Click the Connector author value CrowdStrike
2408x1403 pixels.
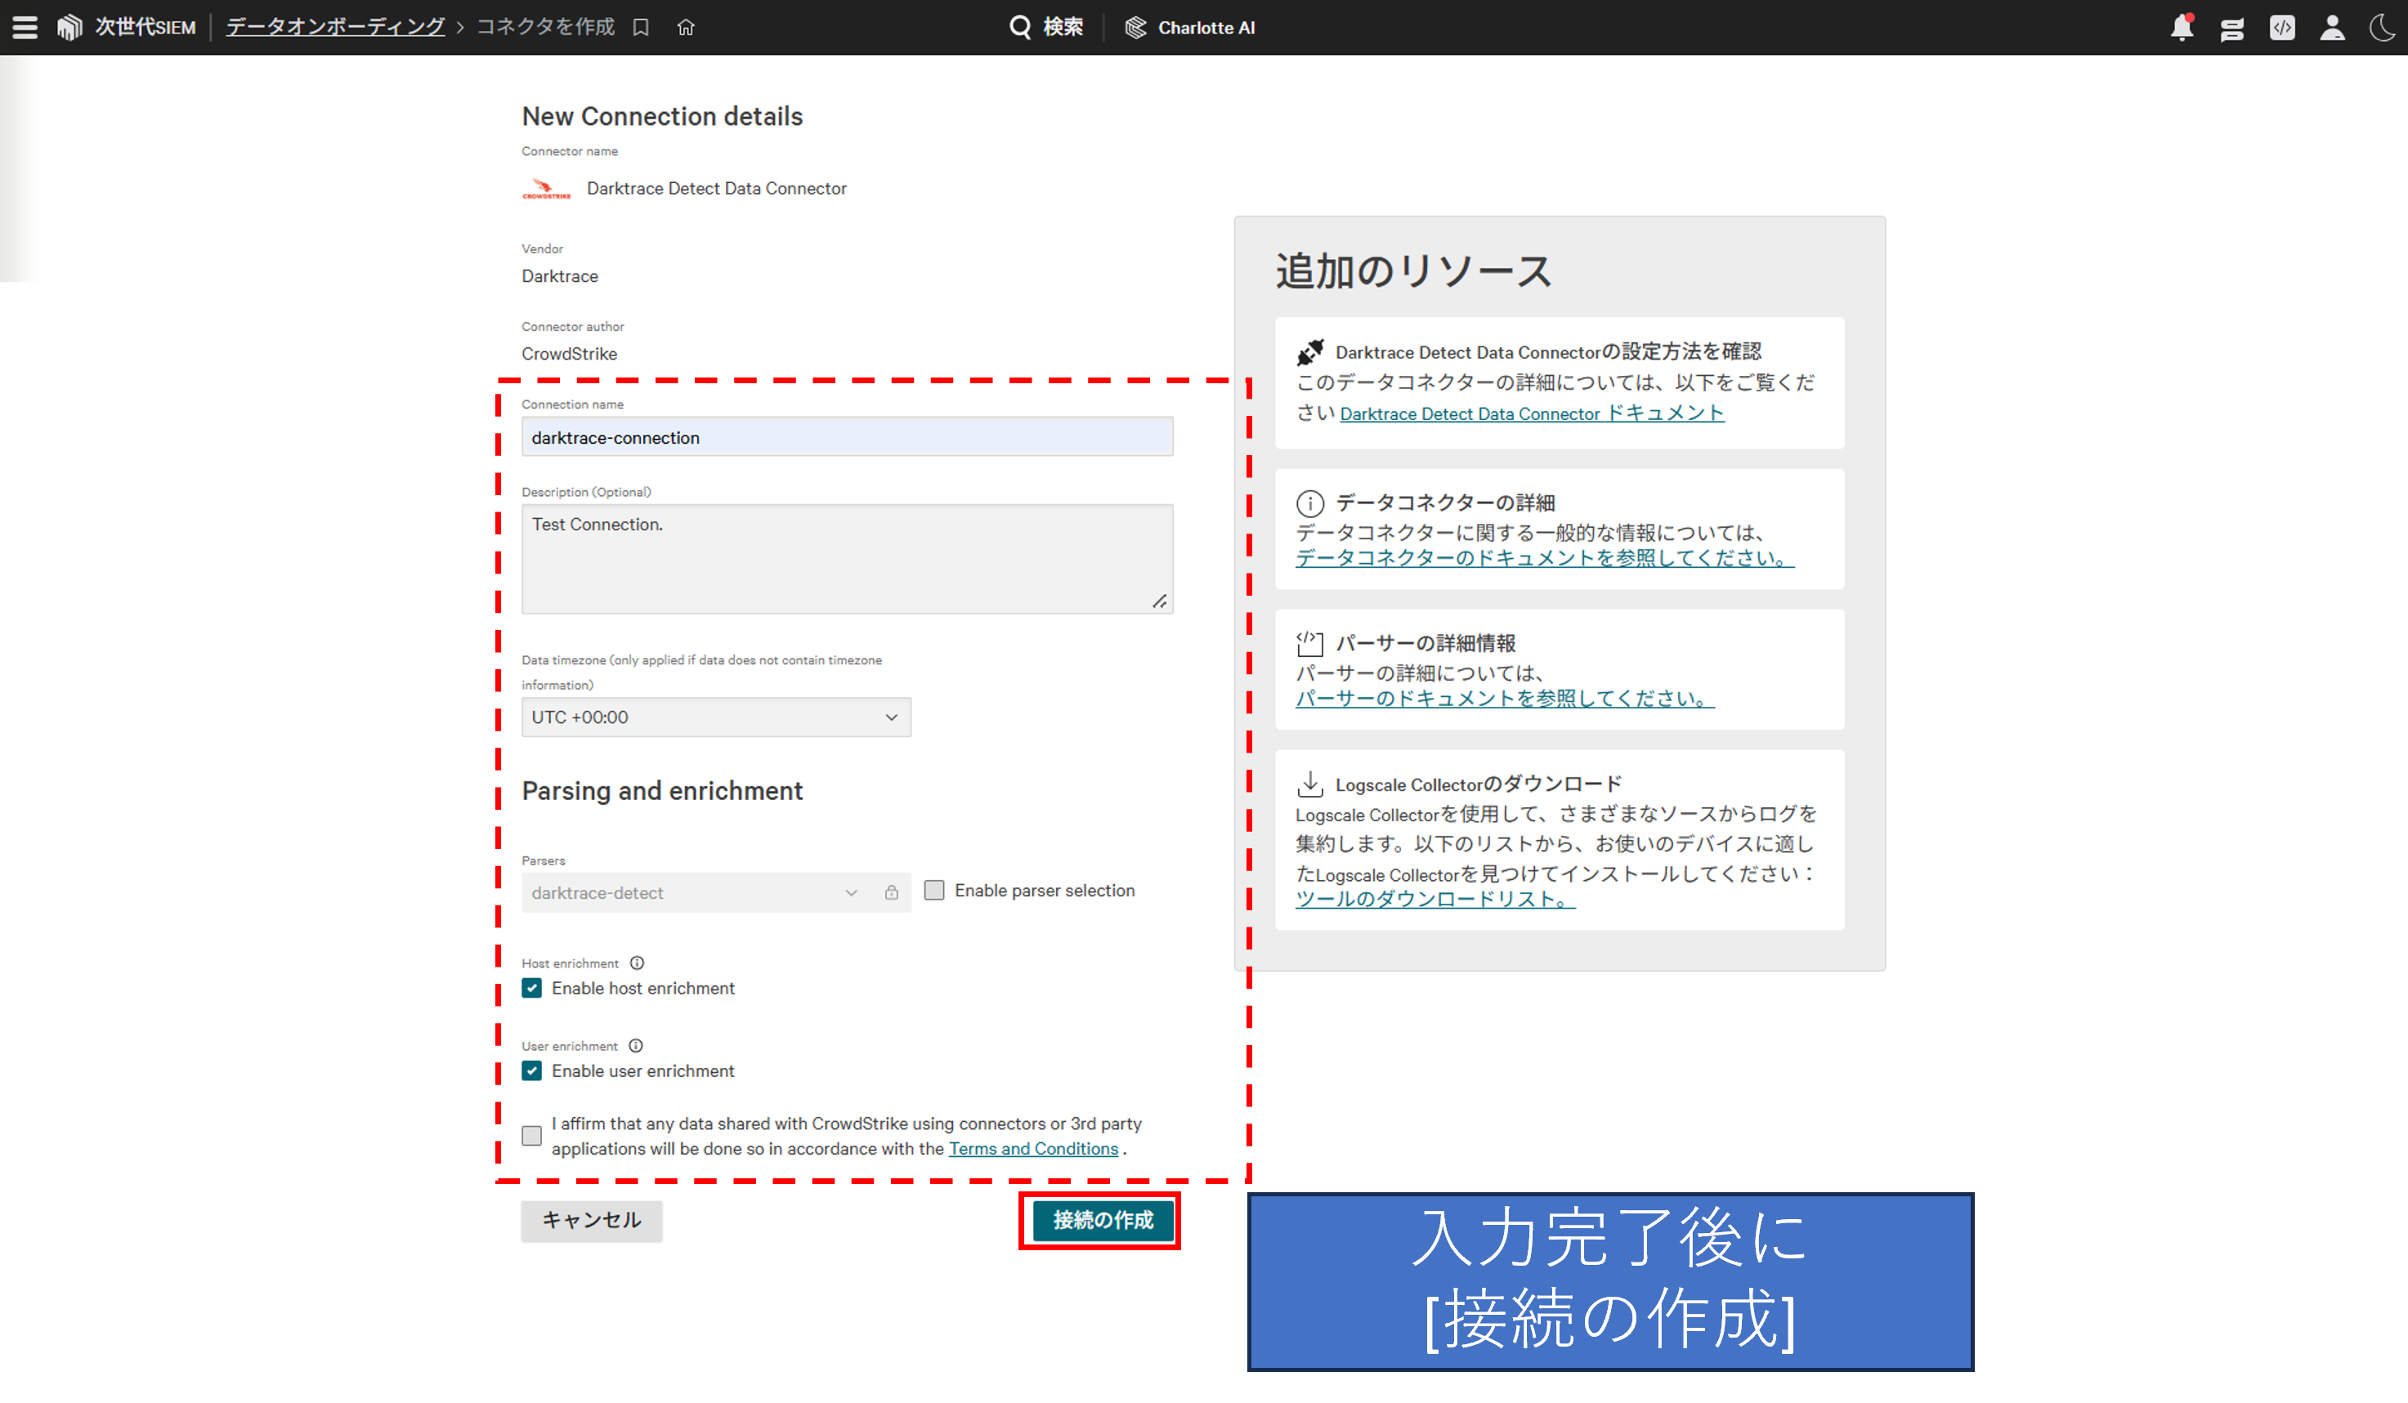pyautogui.click(x=570, y=355)
